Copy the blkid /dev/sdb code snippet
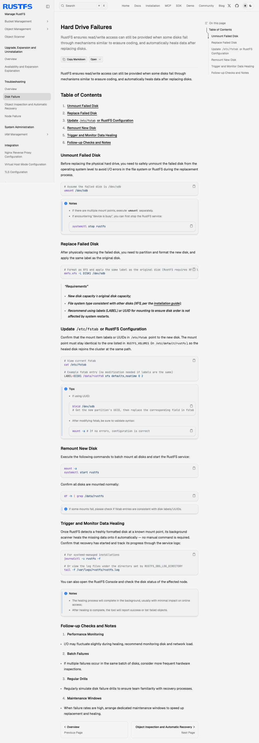The image size is (259, 743). pyautogui.click(x=191, y=406)
